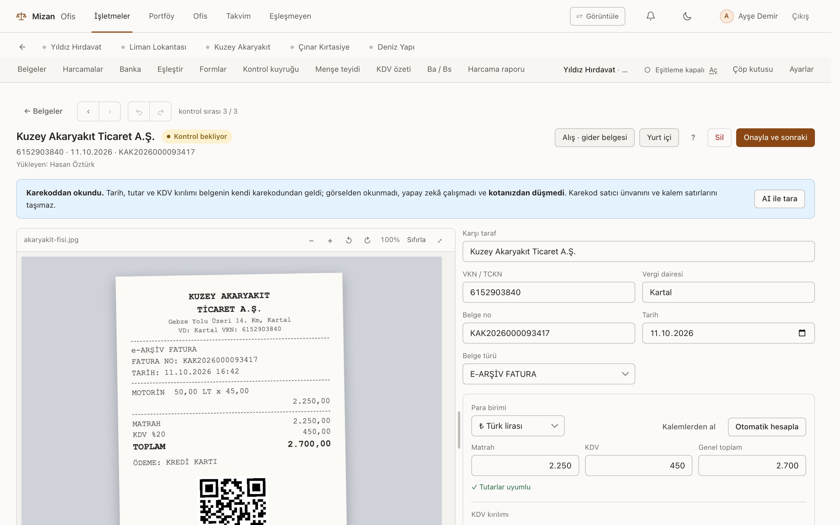The width and height of the screenshot is (840, 525).
Task: Go back with the businesses arrow
Action: pyautogui.click(x=22, y=47)
